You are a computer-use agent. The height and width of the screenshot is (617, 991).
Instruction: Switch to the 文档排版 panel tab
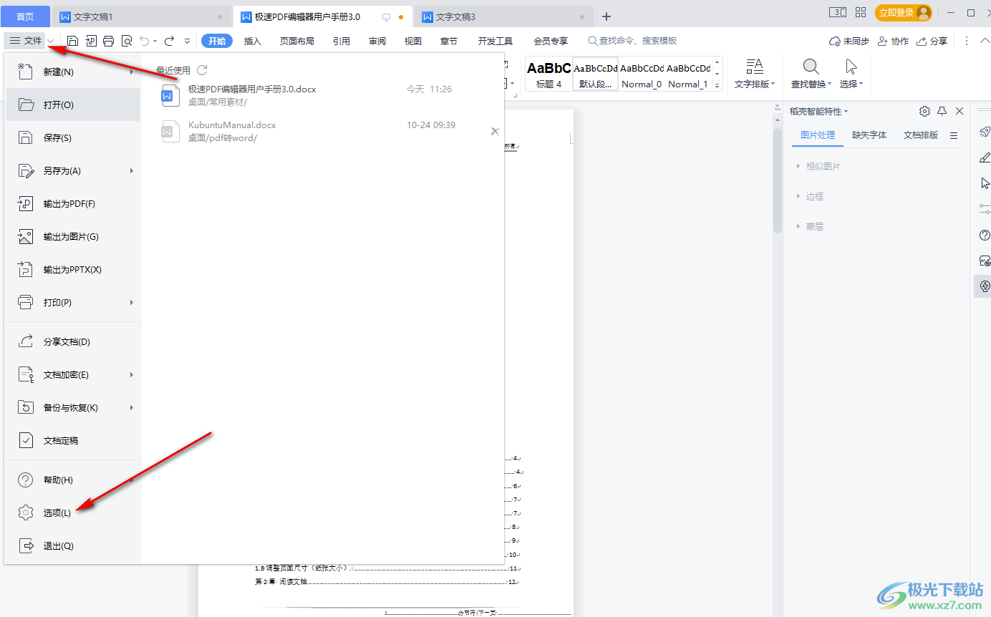point(921,135)
